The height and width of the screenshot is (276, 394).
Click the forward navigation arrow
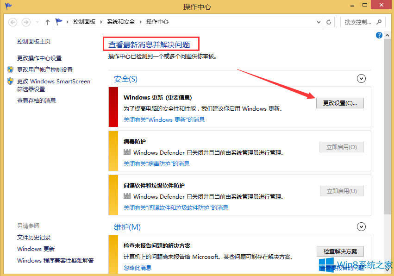pos(25,22)
